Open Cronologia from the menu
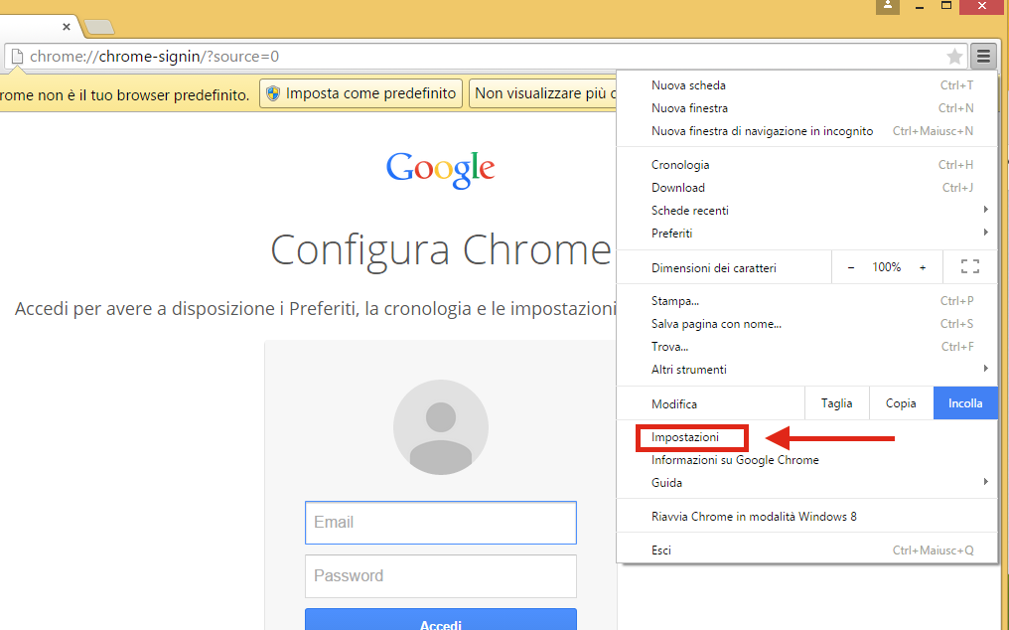The image size is (1009, 630). coord(807,165)
